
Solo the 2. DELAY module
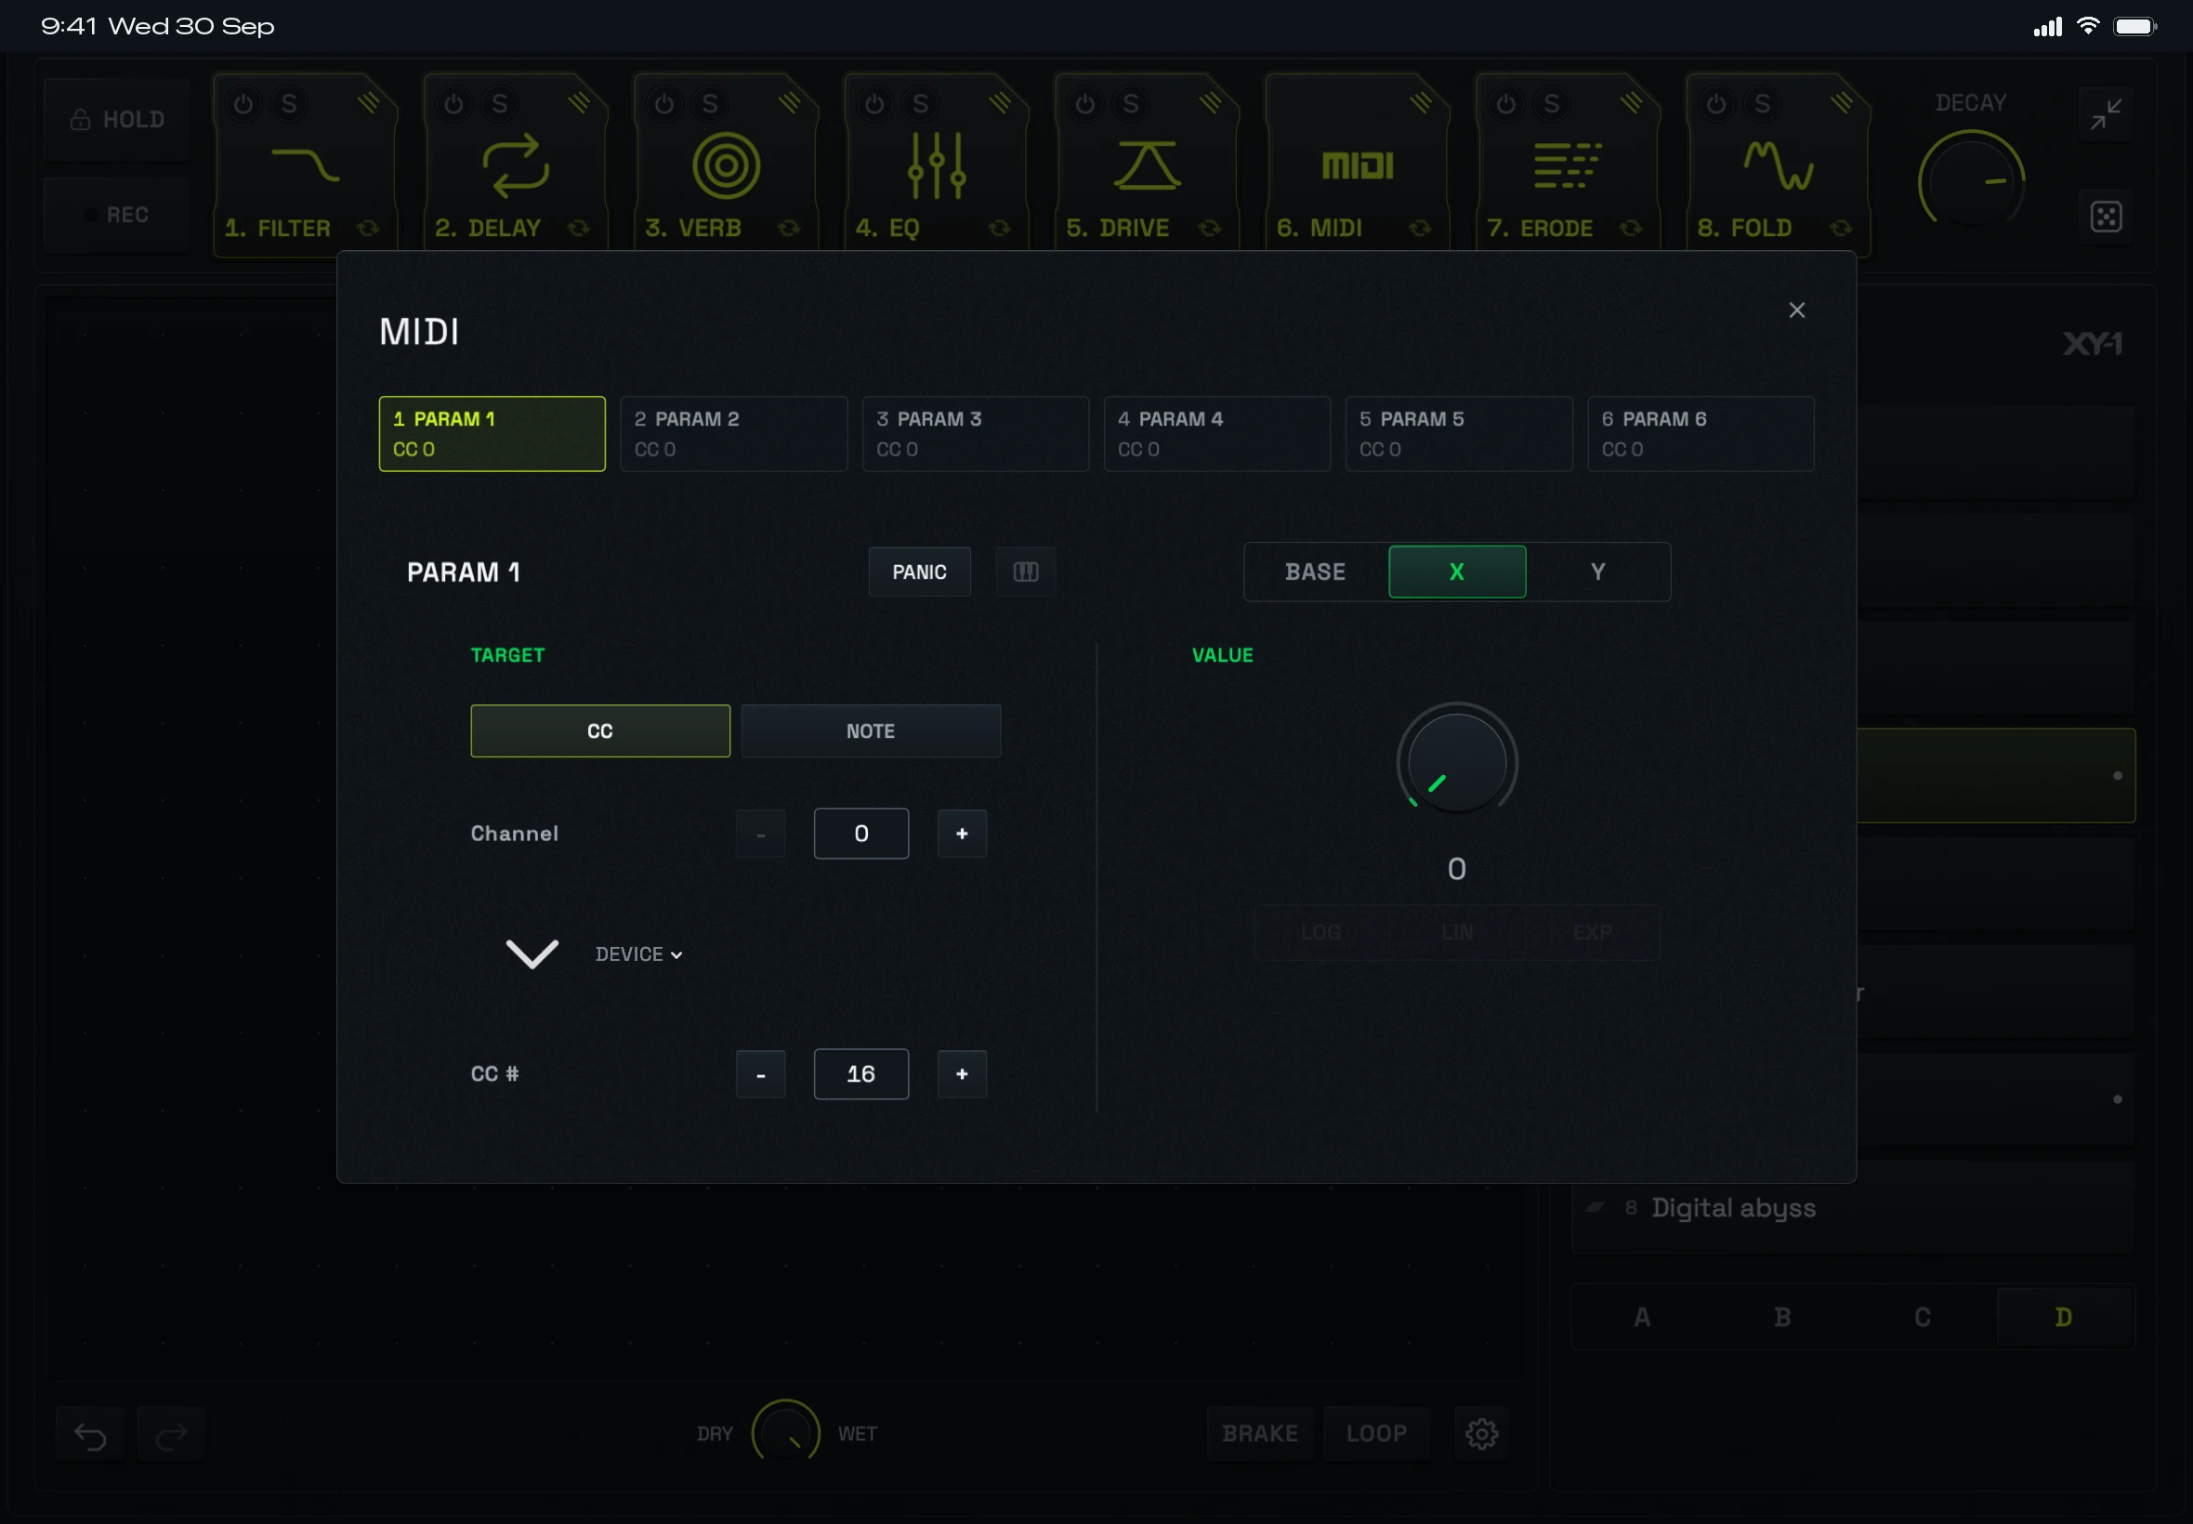point(500,103)
